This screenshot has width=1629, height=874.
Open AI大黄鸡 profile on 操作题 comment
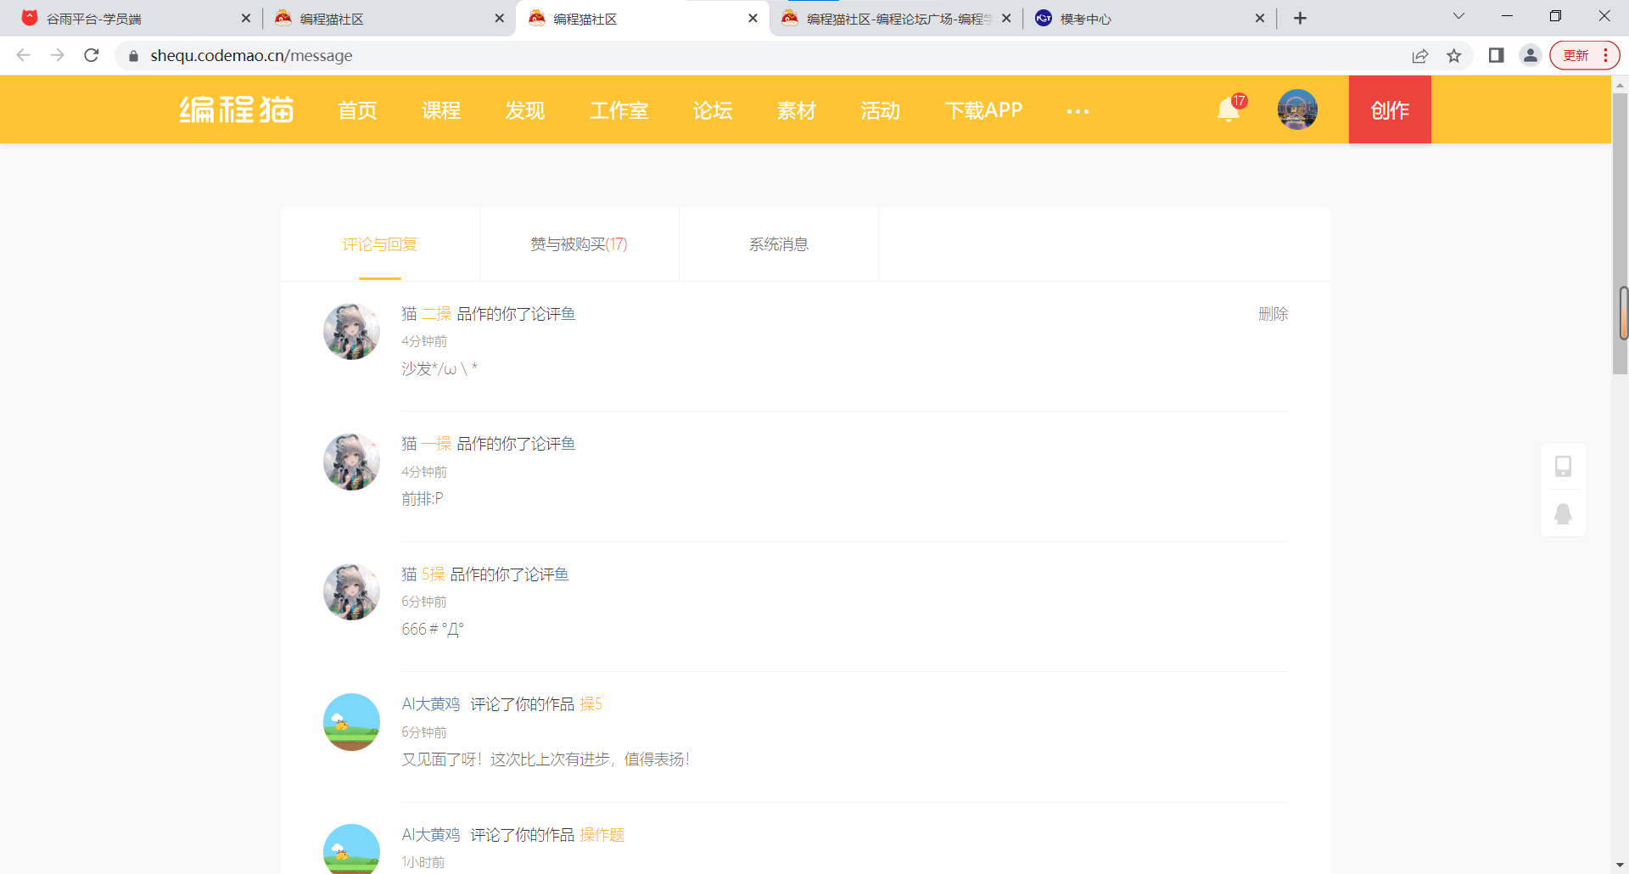pyautogui.click(x=431, y=835)
